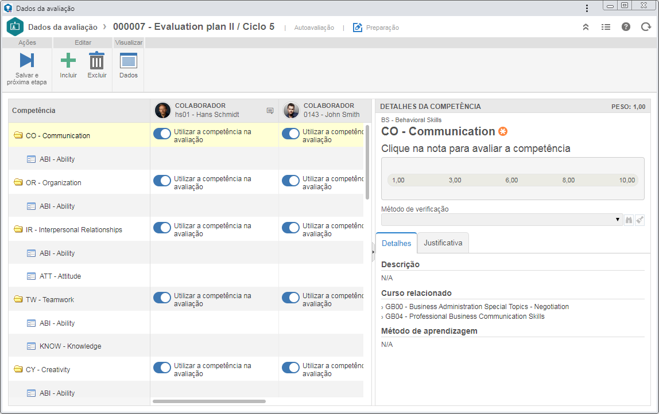
Task: Select score 1,00 on rating scale
Action: tap(398, 180)
